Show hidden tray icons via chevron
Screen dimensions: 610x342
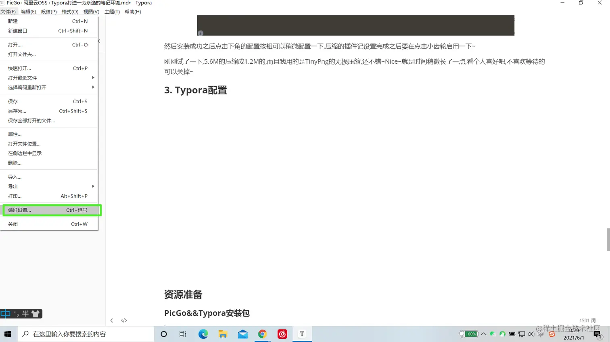(483, 334)
